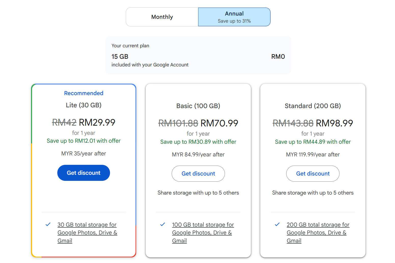Click the Recommended label on Lite card
The width and height of the screenshot is (395, 263).
pos(84,93)
